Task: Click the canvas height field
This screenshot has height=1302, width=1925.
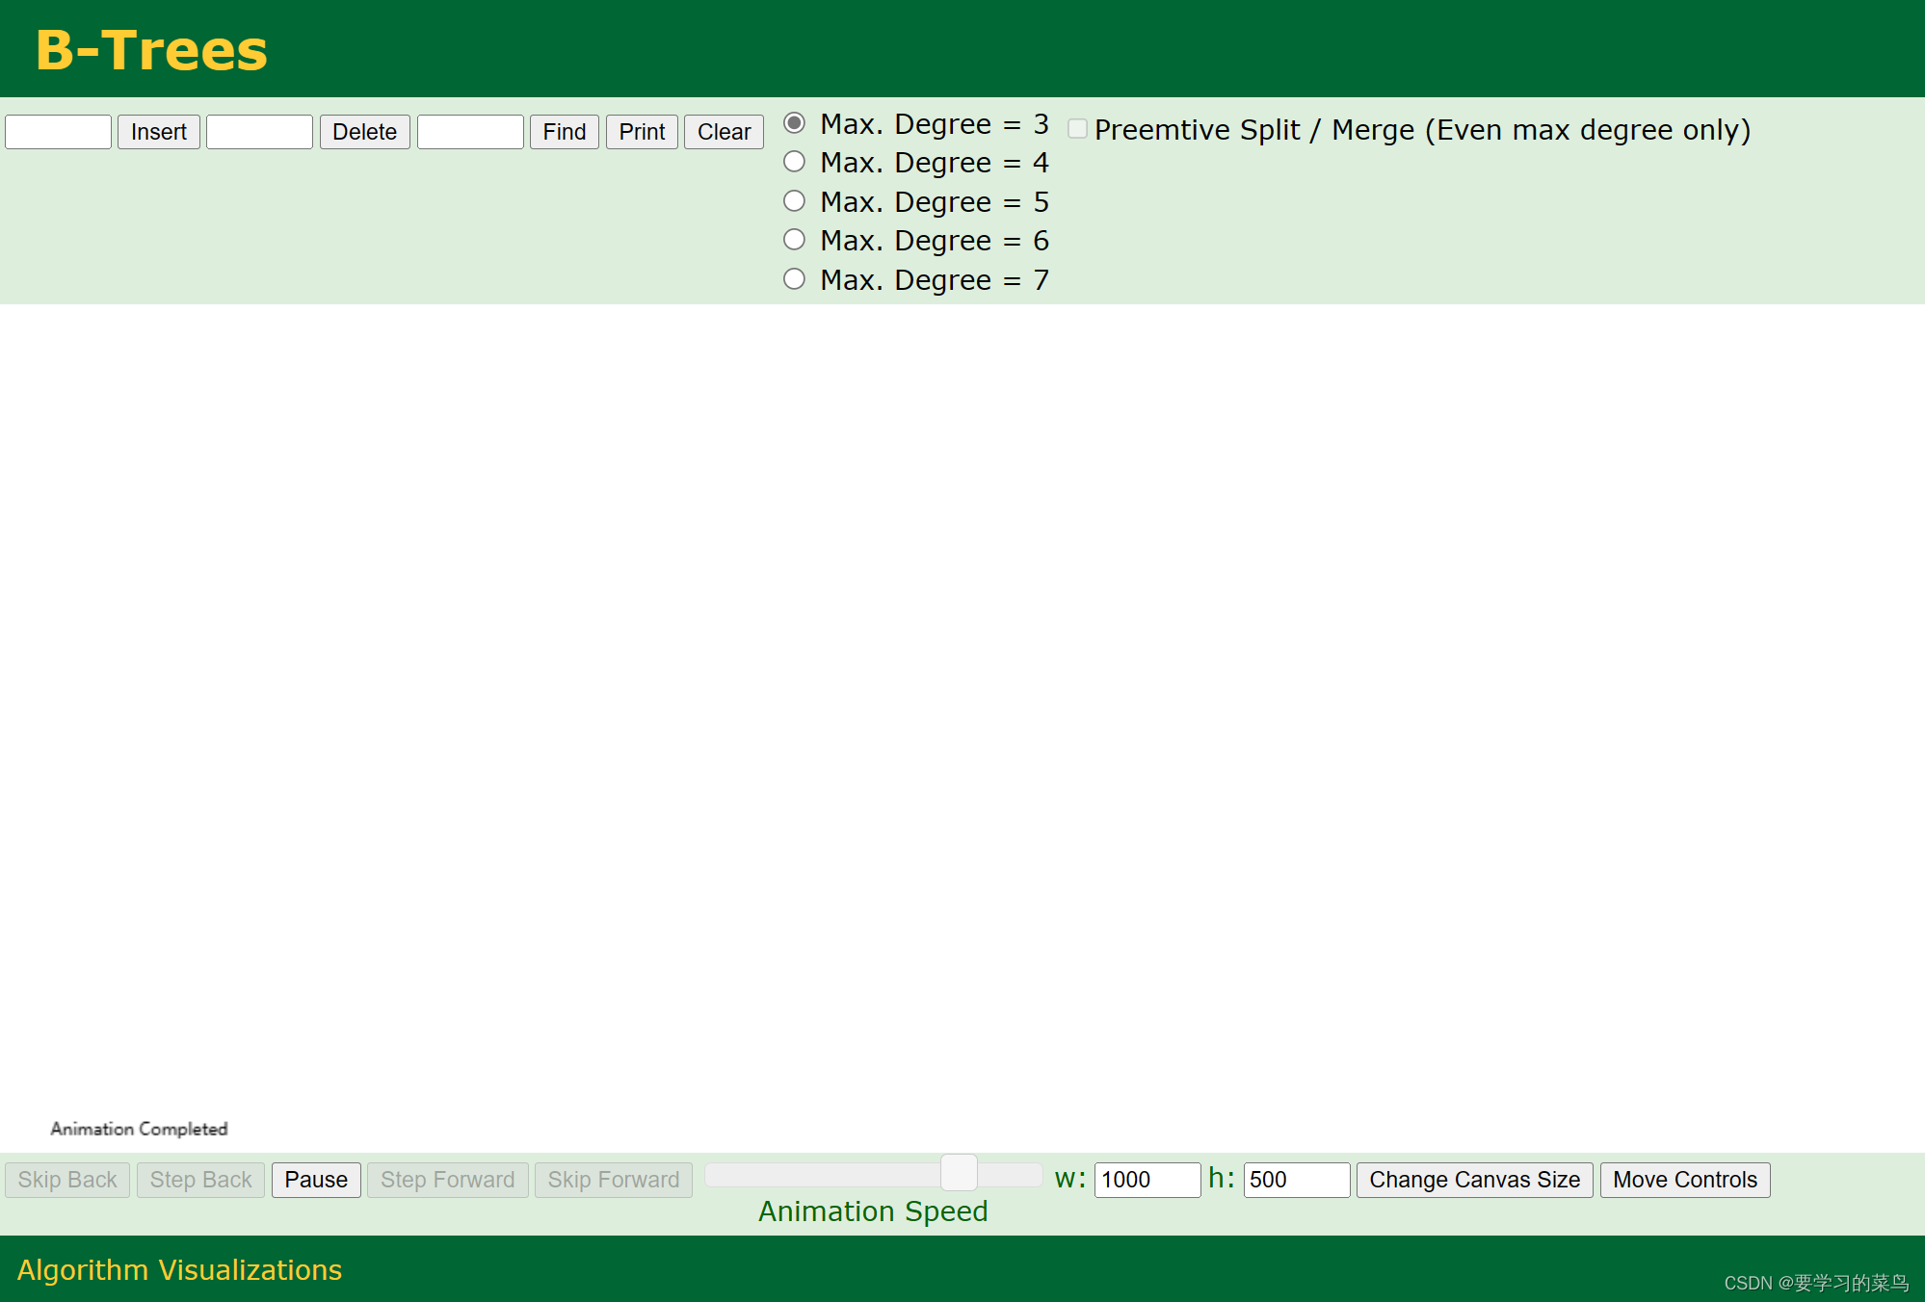Action: 1296,1180
